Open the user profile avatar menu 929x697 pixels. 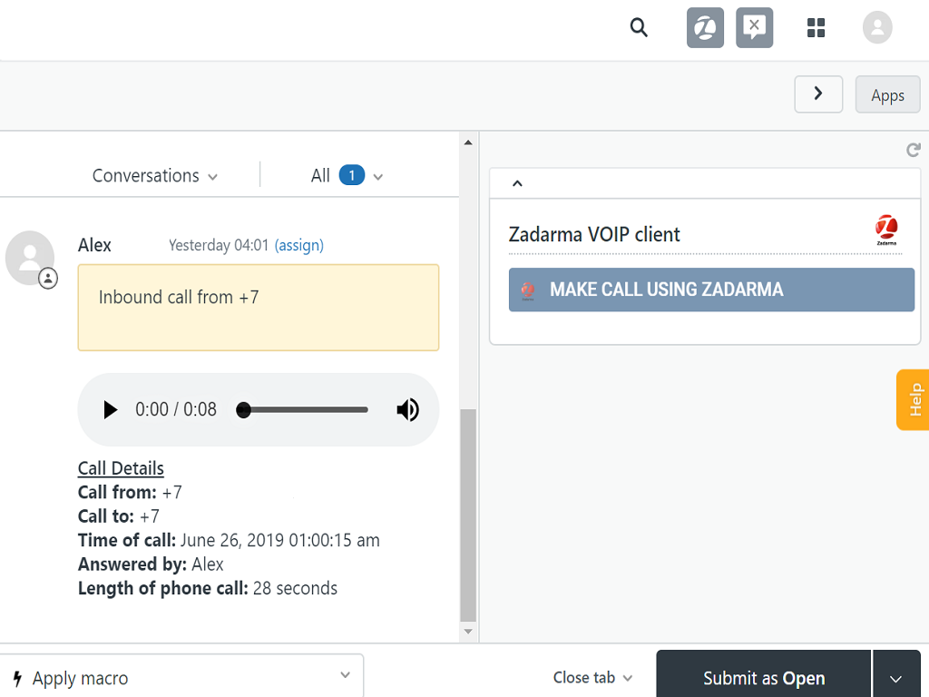click(876, 28)
